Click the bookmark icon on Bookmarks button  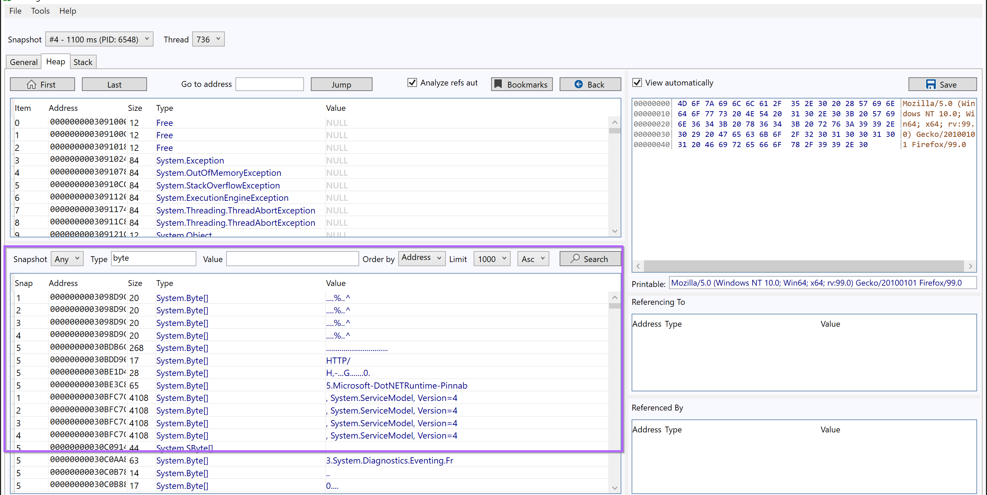[x=498, y=84]
